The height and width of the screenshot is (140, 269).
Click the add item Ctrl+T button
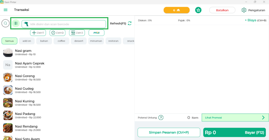point(38,33)
